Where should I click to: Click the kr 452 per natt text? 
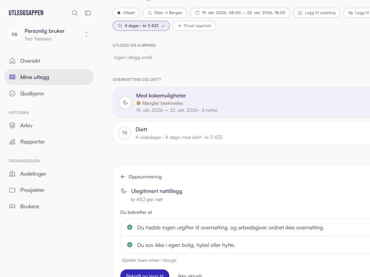(147, 199)
